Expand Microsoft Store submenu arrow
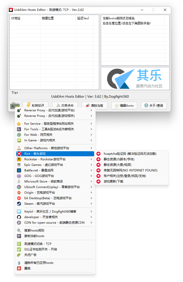 [x=91, y=182]
